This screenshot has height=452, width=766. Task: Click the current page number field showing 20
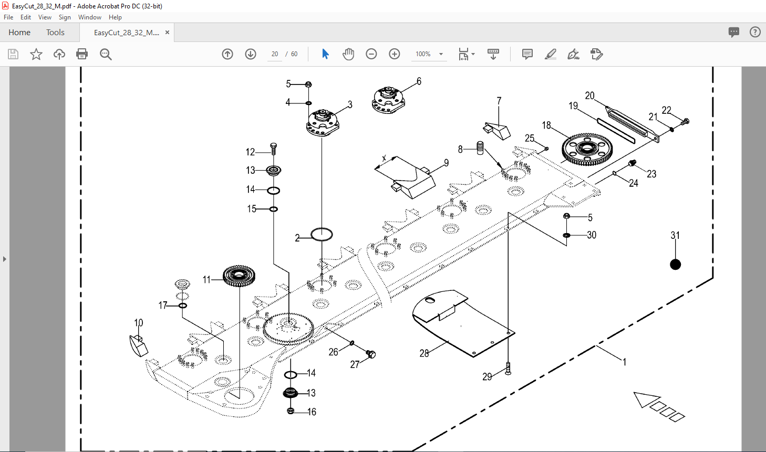click(275, 54)
